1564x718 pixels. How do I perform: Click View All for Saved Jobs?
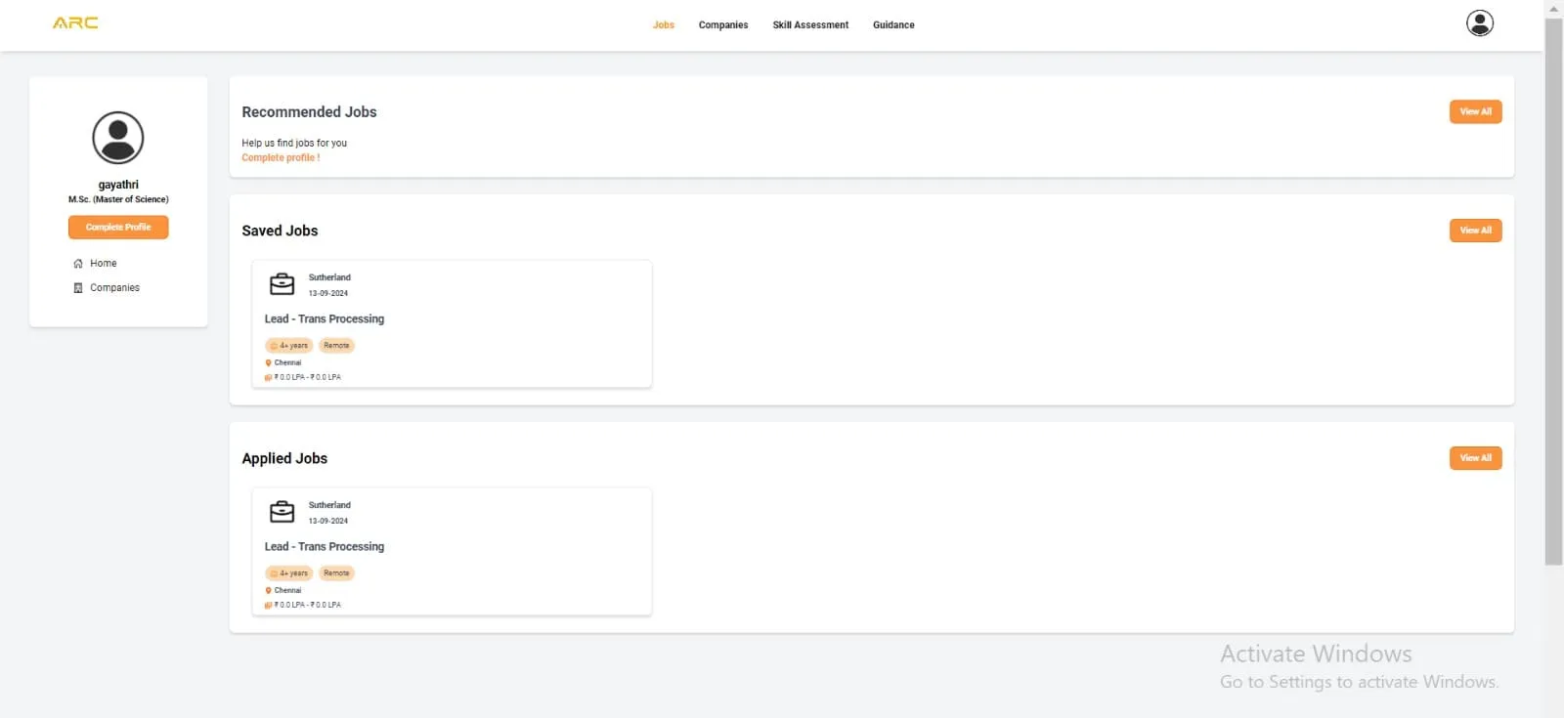[x=1475, y=231]
